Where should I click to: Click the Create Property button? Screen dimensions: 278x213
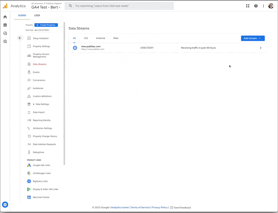point(46,25)
